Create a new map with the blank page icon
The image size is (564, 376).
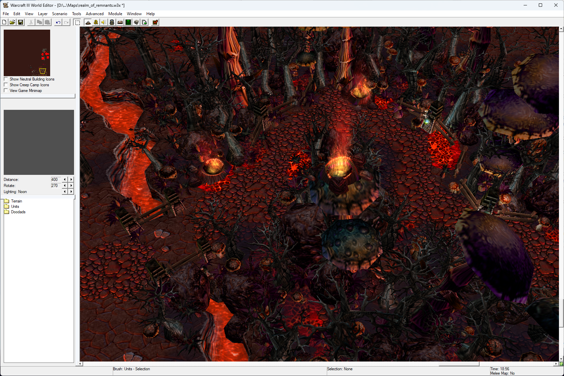pos(4,22)
